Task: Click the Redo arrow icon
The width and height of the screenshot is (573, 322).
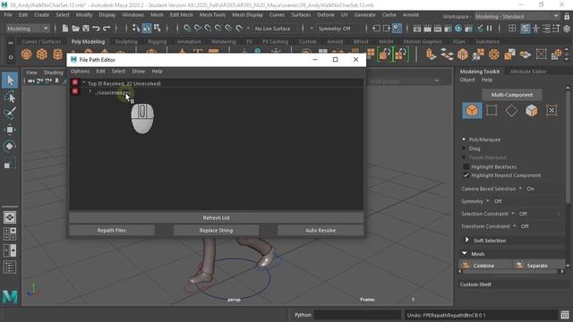Action: click(107, 29)
